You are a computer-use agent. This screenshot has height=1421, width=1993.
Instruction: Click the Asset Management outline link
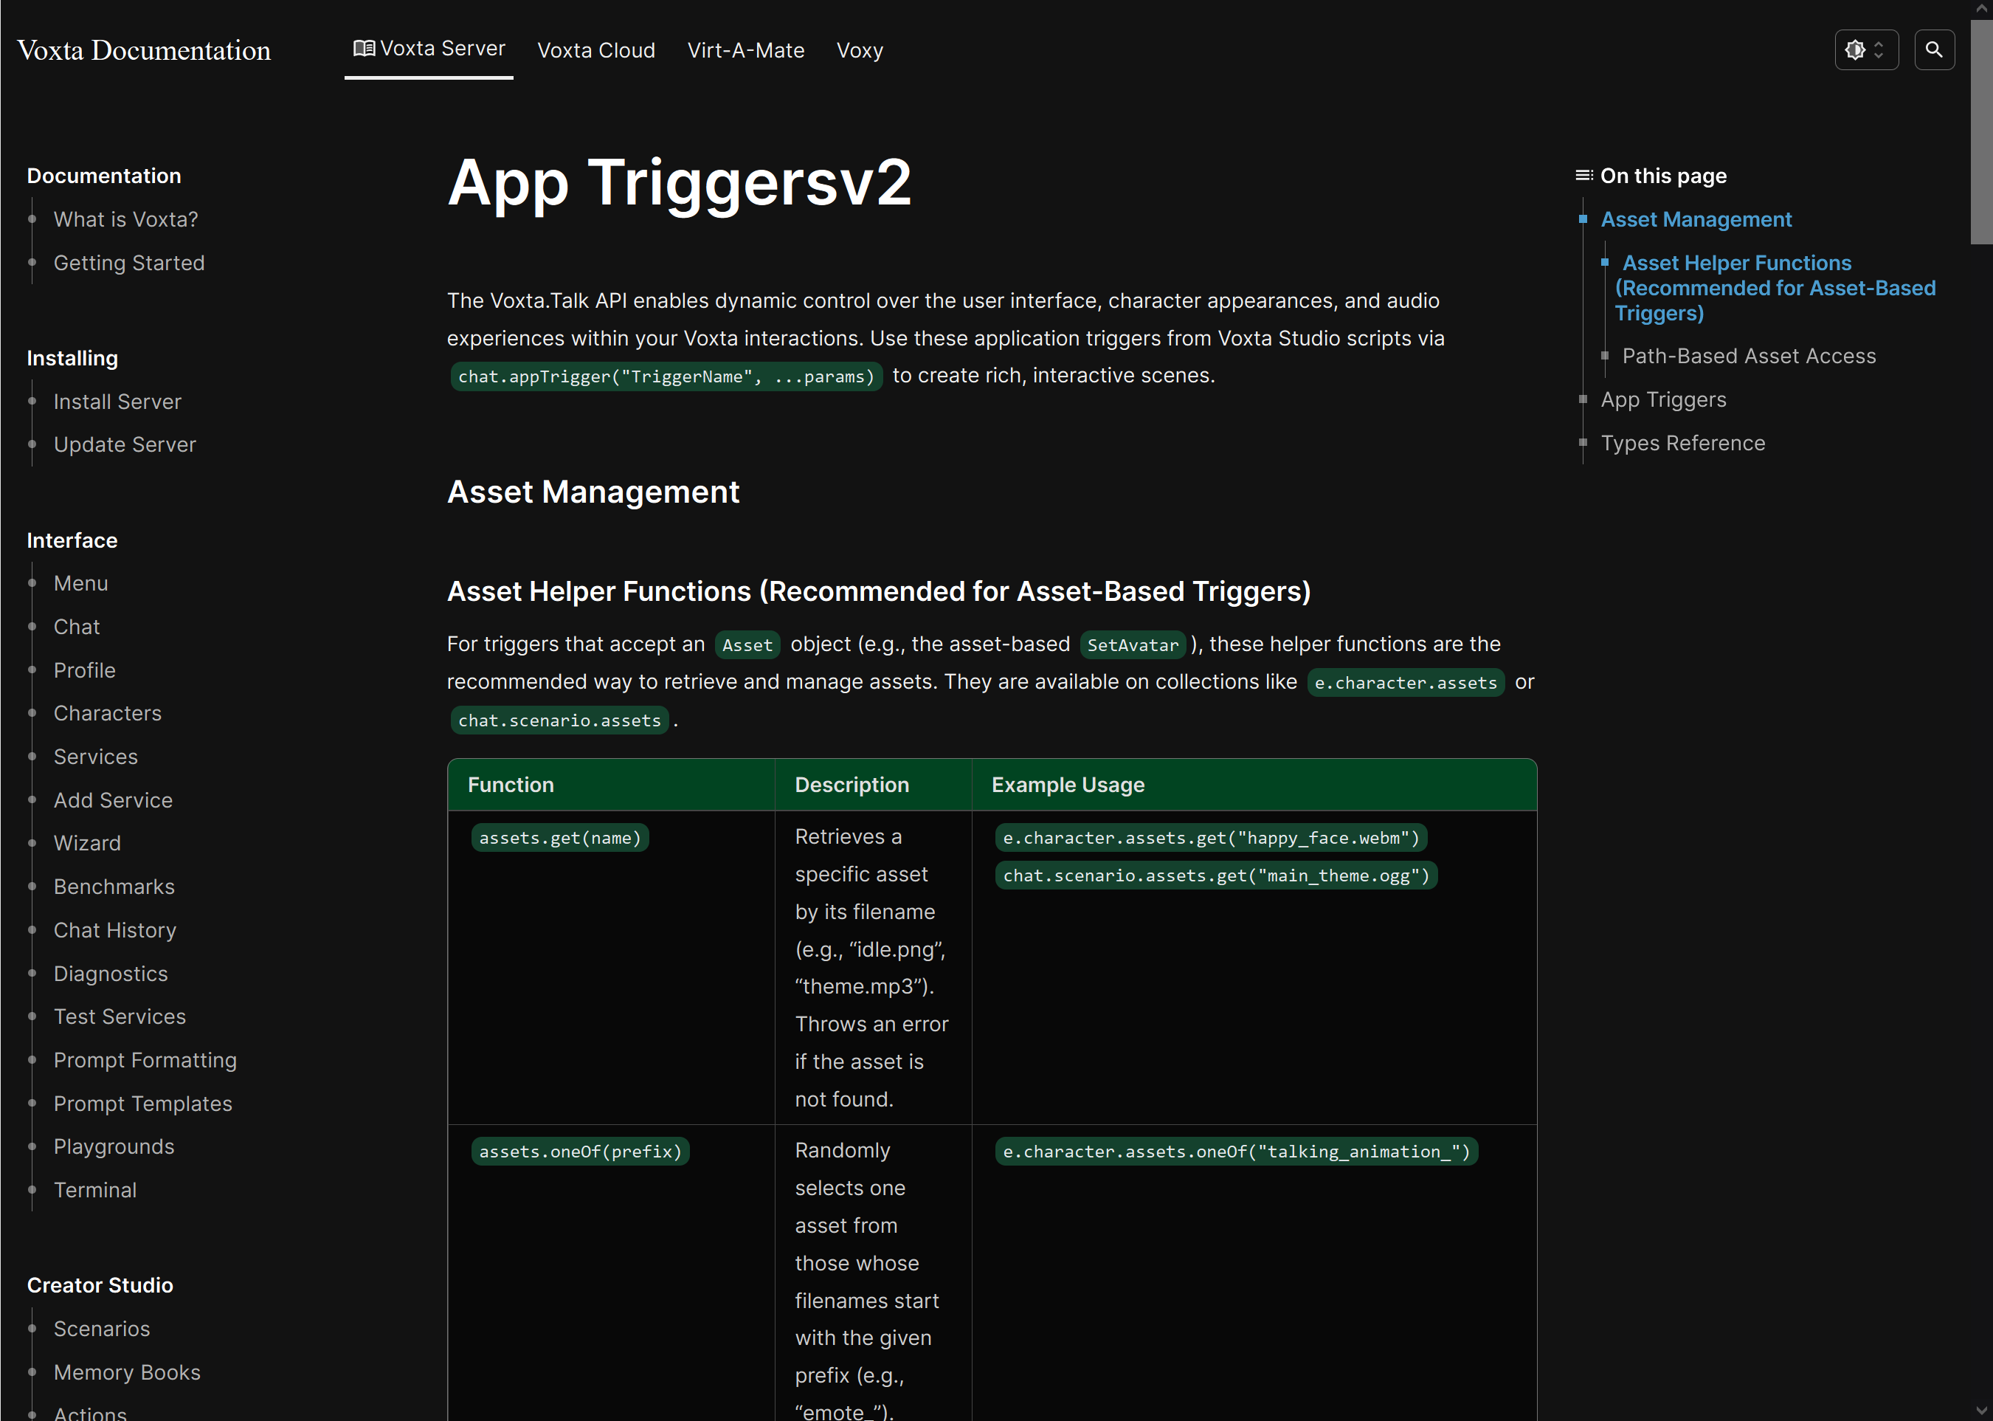point(1695,220)
